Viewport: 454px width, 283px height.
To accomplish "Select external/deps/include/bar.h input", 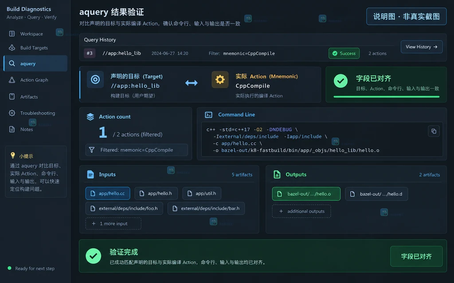I will click(x=206, y=208).
